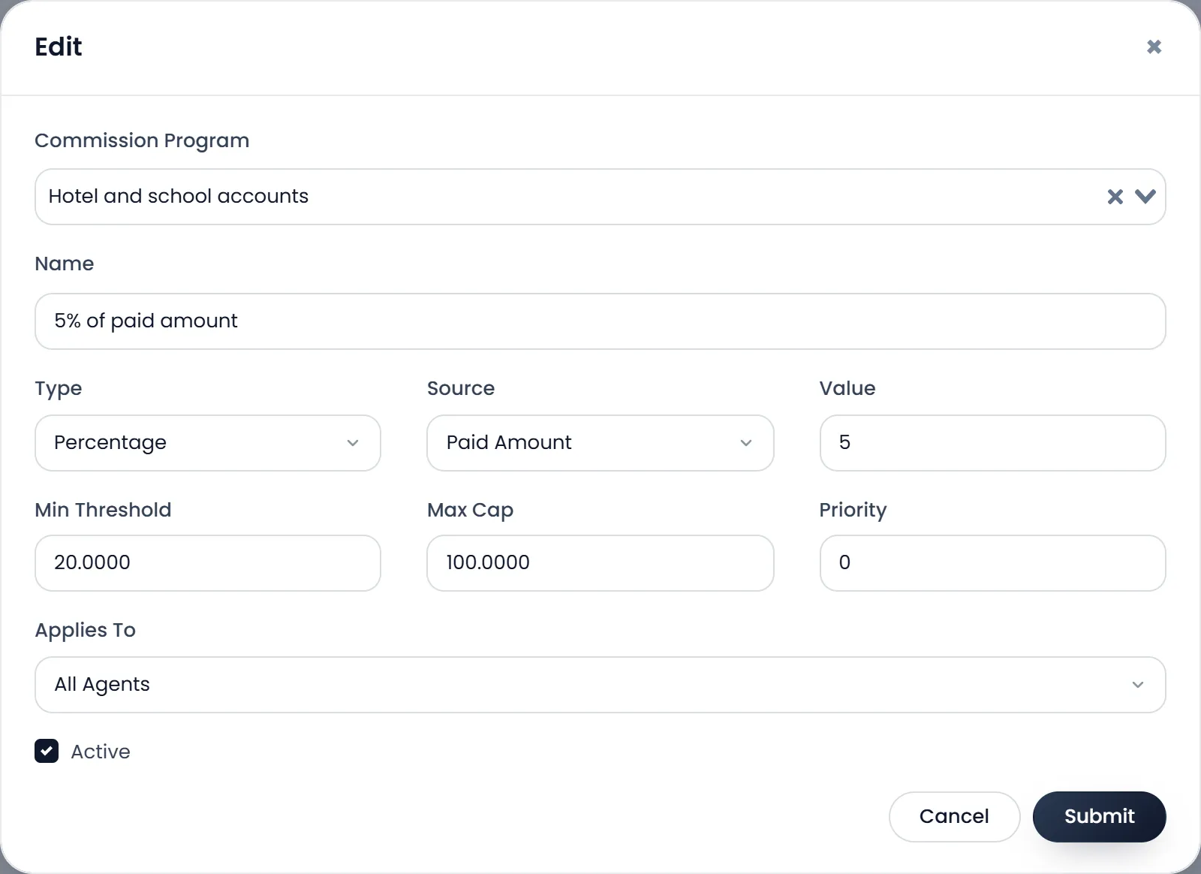This screenshot has height=874, width=1201.
Task: Clear the Commission Program selection
Action: (x=1115, y=197)
